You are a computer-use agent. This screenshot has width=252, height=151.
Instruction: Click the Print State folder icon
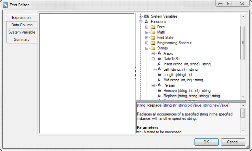click(x=153, y=38)
